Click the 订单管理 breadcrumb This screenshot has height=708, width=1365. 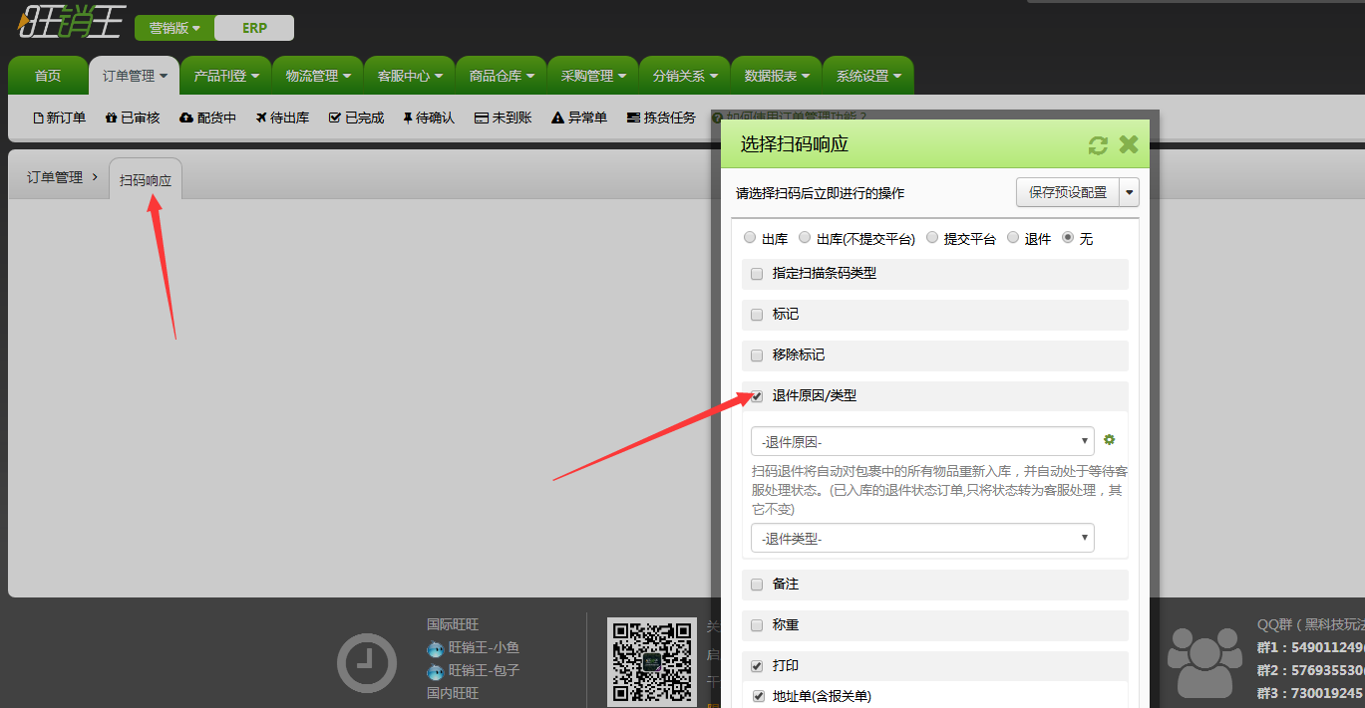55,177
